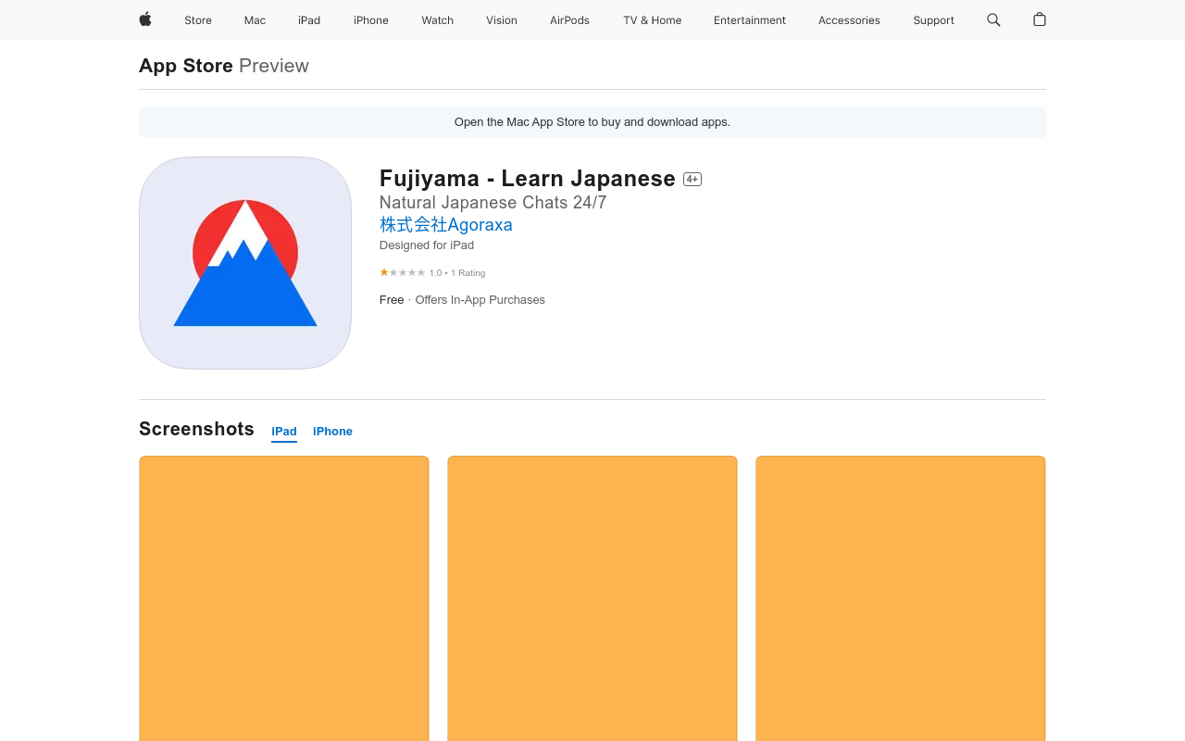Click the Apple logo icon

145,19
